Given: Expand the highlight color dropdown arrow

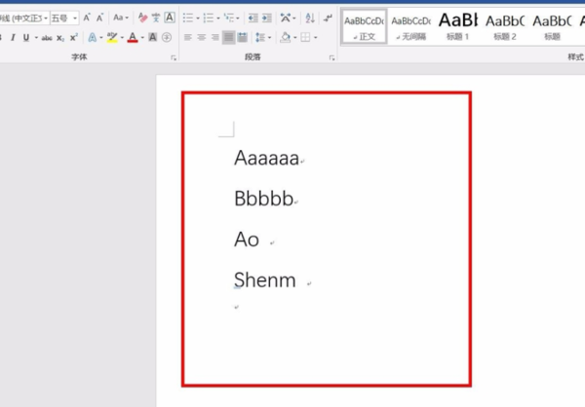Looking at the screenshot, I should [x=122, y=38].
